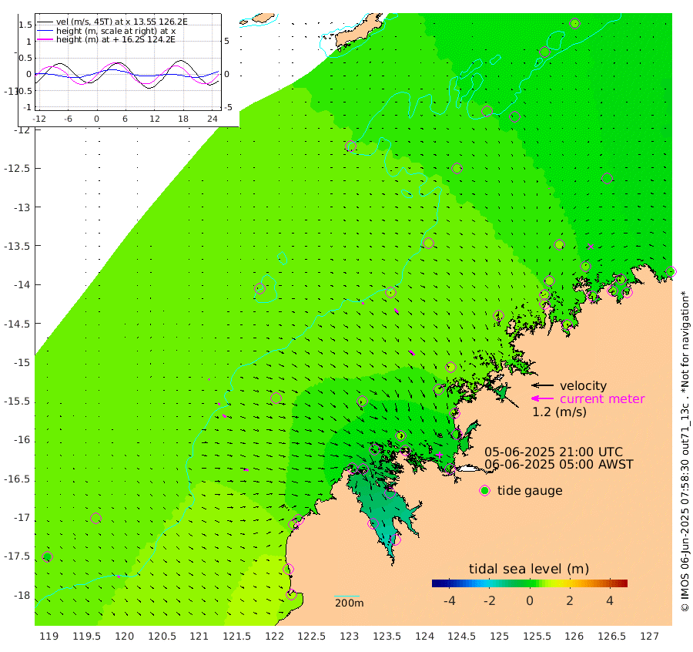The width and height of the screenshot is (693, 652).
Task: Click the '05-06-2025 21:00 UTC' timestamp
Action: 554,452
